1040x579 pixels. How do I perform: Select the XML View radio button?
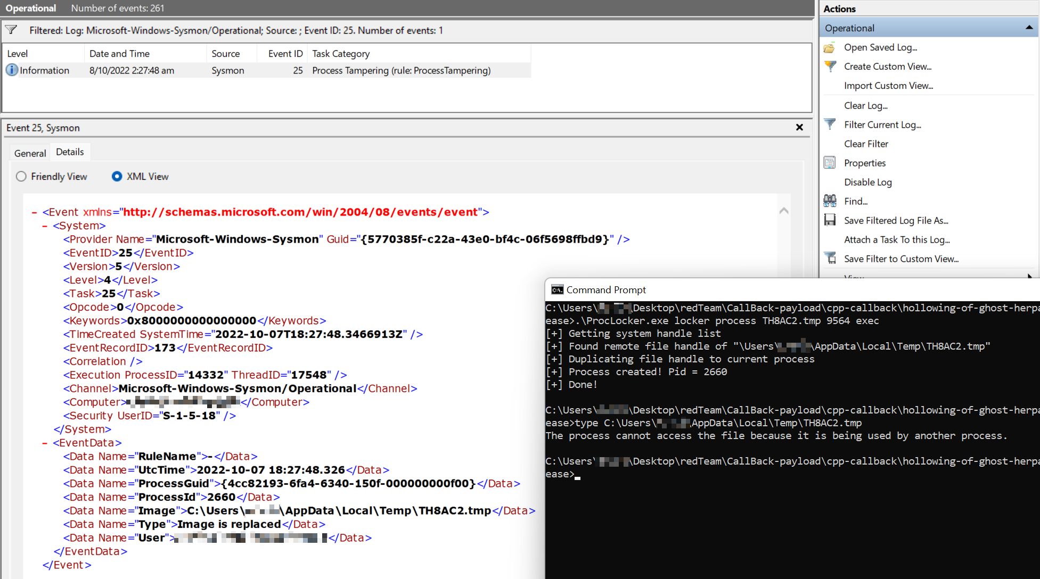[x=117, y=177]
